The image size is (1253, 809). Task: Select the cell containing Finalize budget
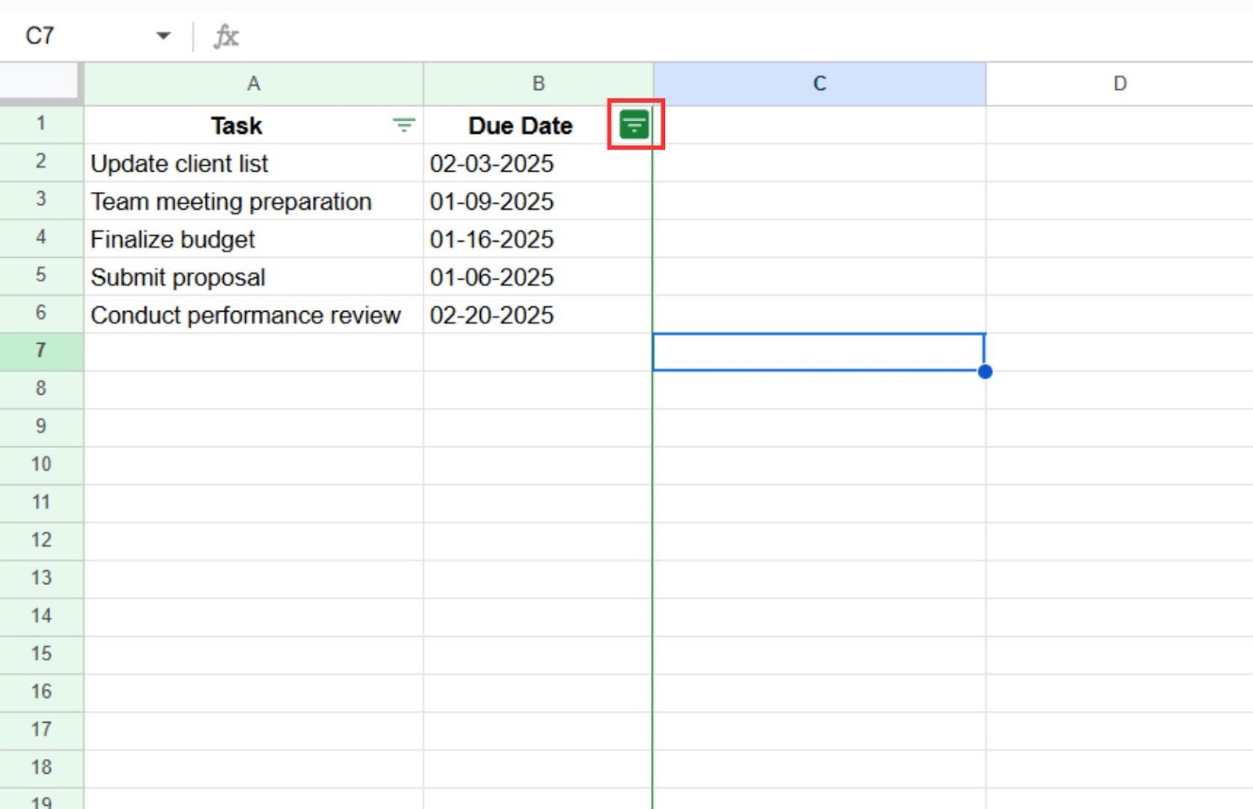(173, 239)
